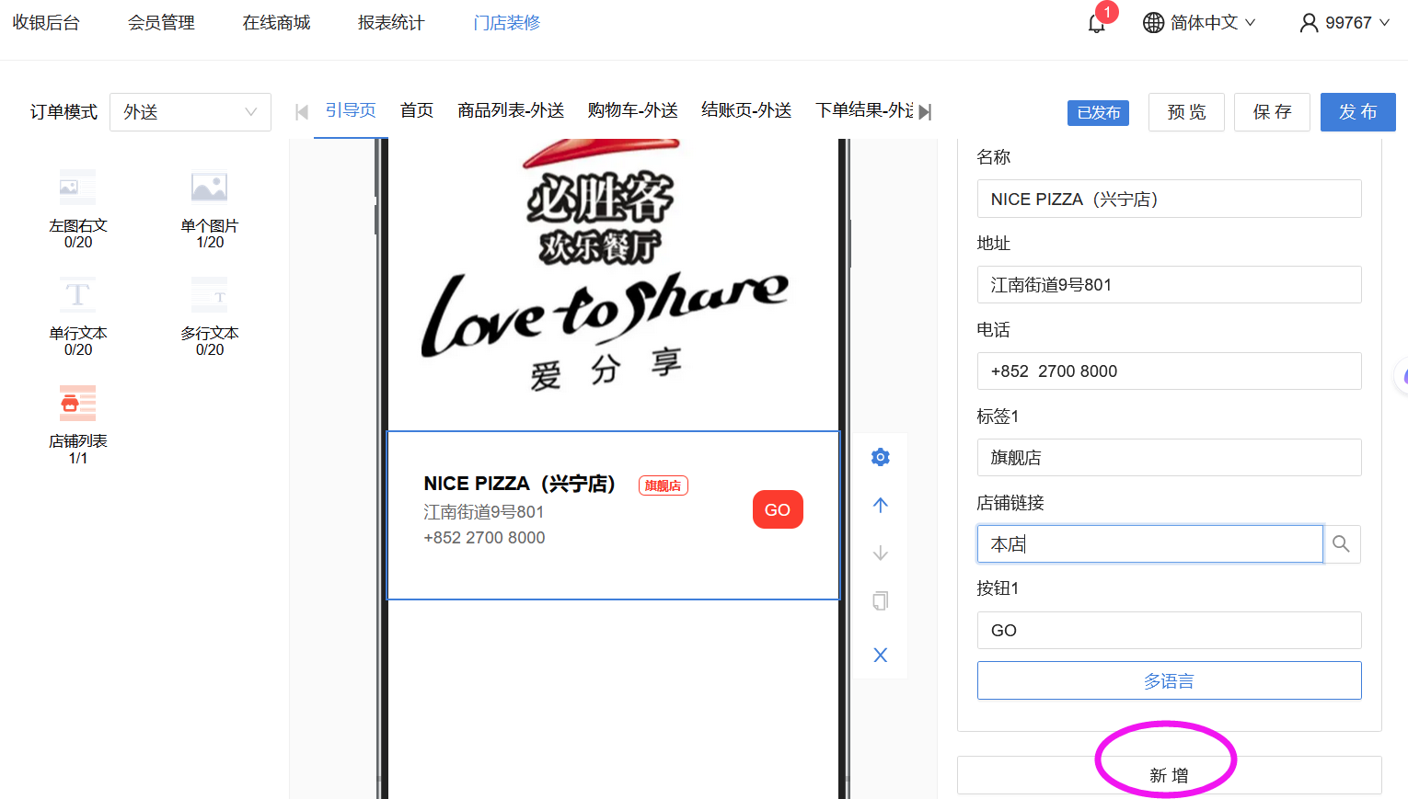Add the 单个图片 component
1408x799 pixels.
pos(210,209)
